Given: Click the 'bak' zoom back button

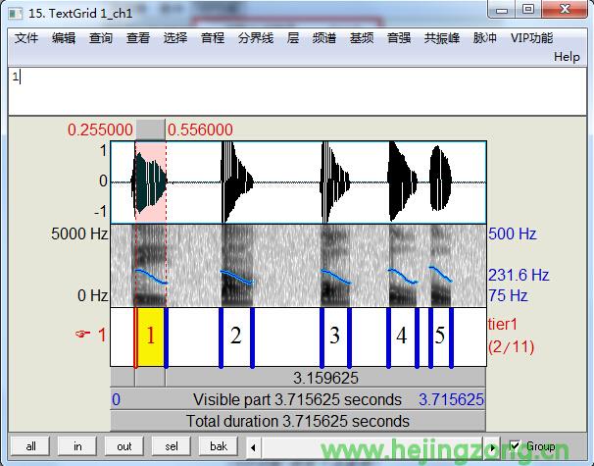Looking at the screenshot, I should click(220, 446).
